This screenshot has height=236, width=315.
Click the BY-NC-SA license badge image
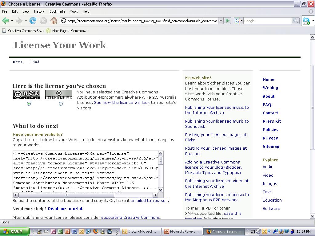pos(27,95)
